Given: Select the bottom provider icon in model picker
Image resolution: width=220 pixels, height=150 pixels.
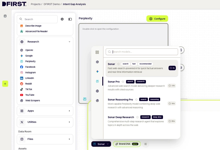Looking at the screenshot, I should pos(97,100).
